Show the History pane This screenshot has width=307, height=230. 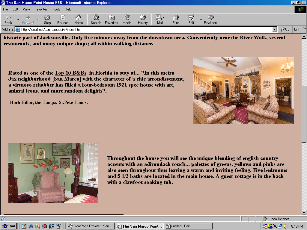(143, 19)
